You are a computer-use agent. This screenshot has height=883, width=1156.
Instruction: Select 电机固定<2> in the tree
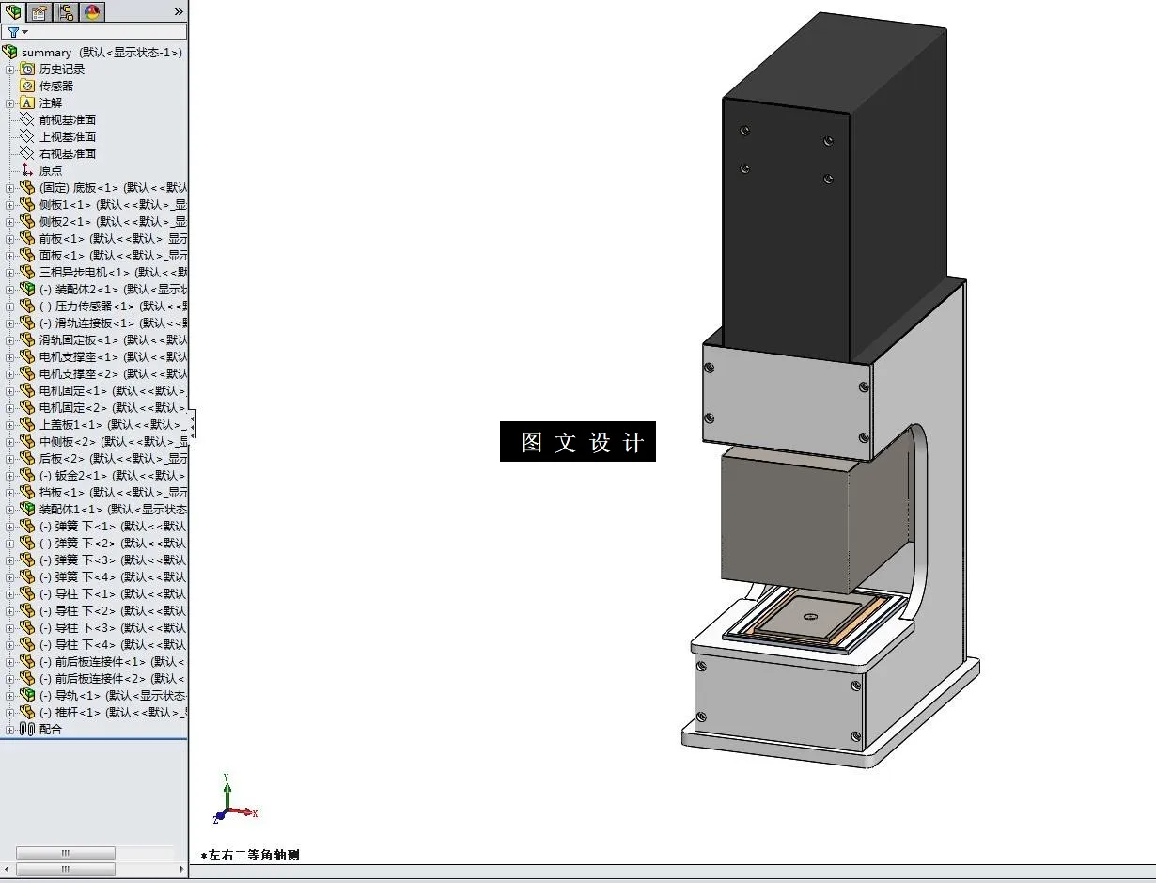coord(113,407)
